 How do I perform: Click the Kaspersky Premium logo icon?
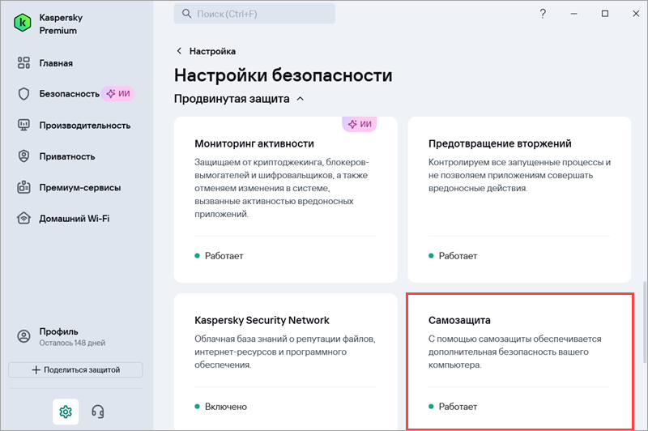pos(23,23)
